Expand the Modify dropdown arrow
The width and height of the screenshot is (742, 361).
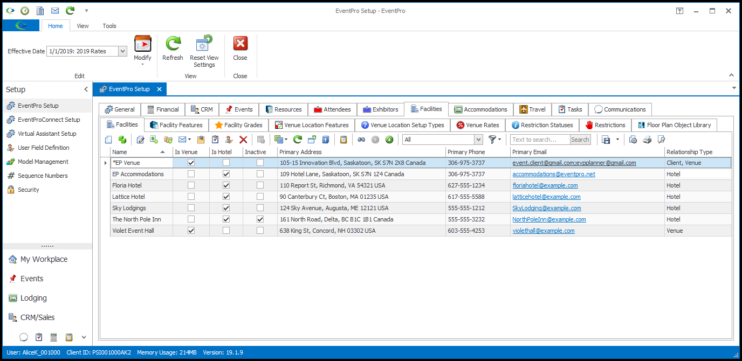coord(142,65)
